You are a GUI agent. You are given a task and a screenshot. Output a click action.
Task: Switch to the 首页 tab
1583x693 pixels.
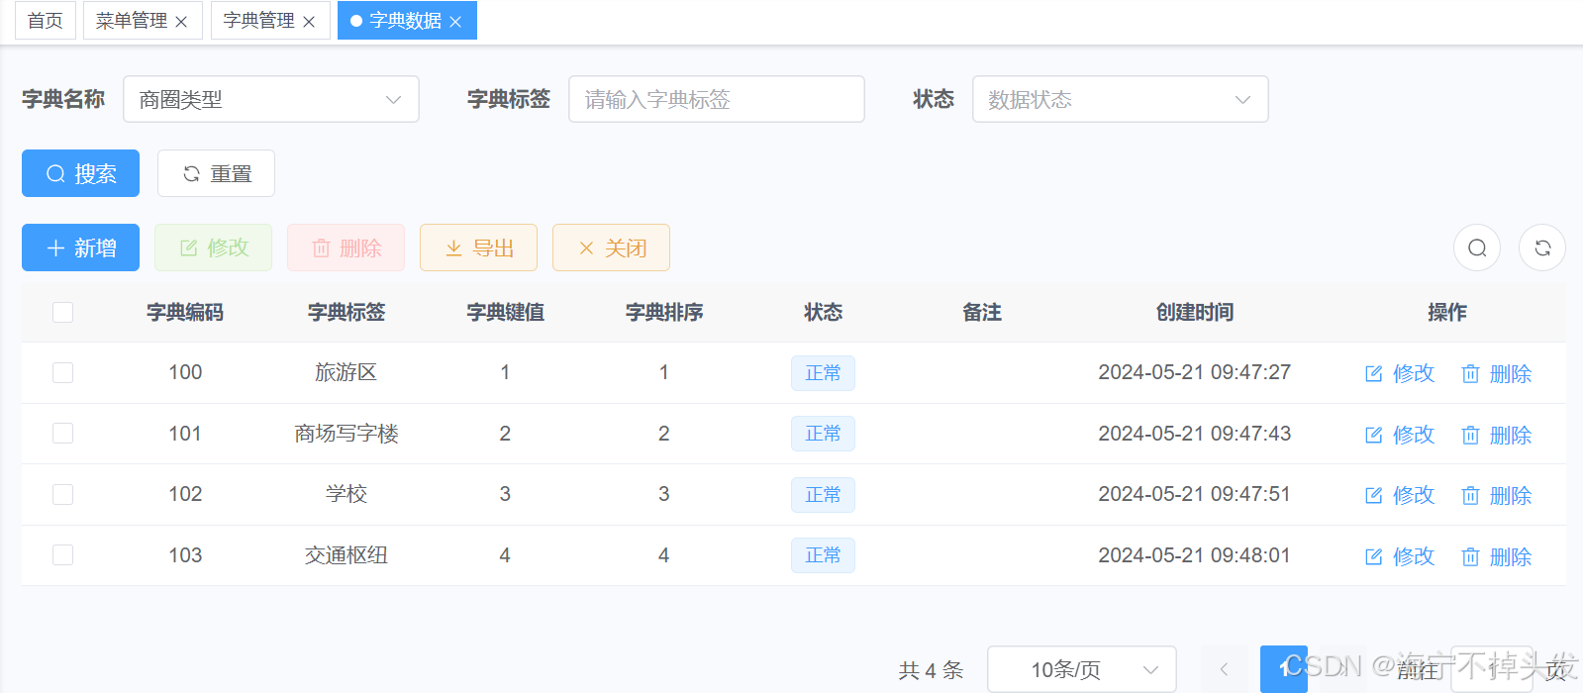[x=46, y=21]
